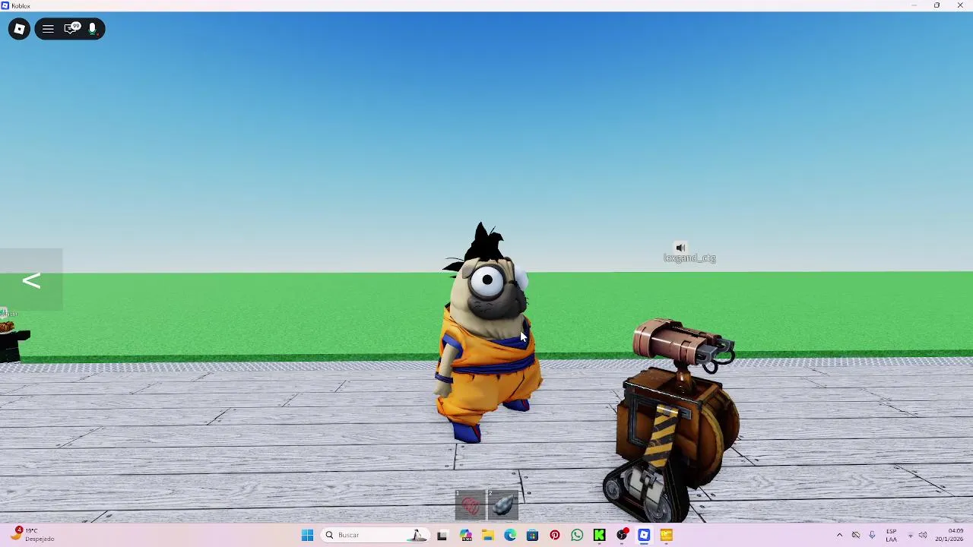Click the tray microphone indicator
Screen dimensions: 973x547
click(x=872, y=535)
